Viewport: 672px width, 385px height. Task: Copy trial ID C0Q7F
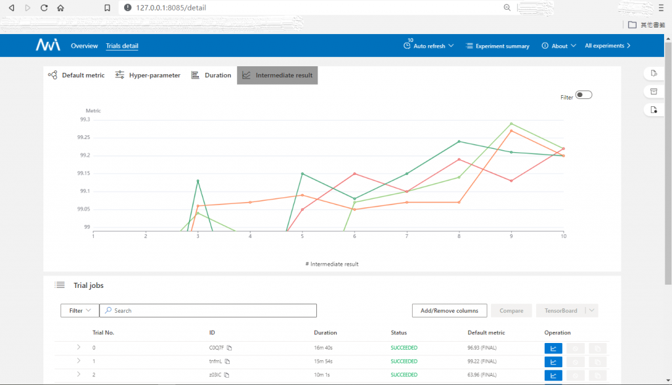[x=229, y=348]
